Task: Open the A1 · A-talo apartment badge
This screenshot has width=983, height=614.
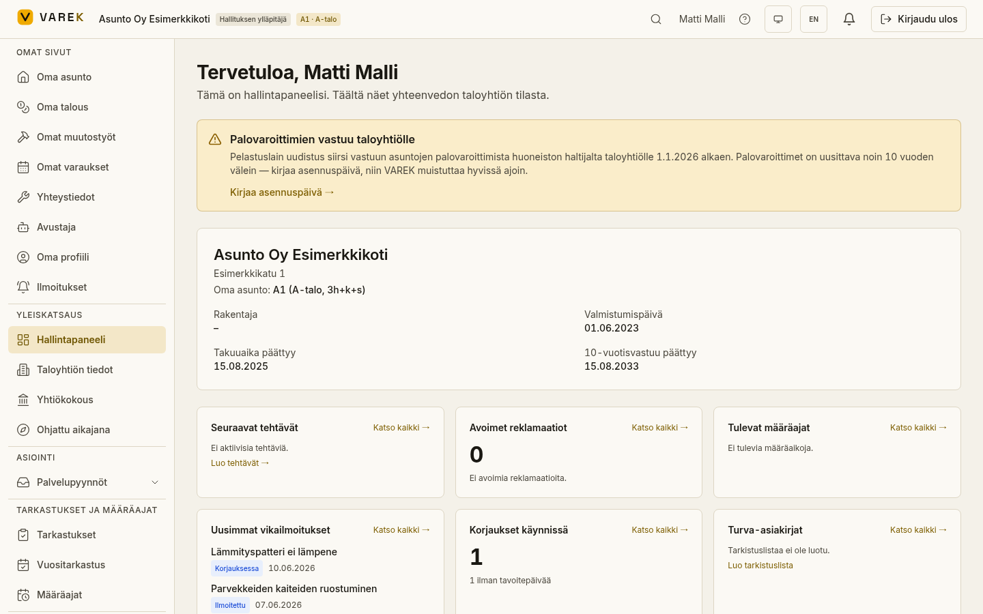Action: click(x=318, y=19)
